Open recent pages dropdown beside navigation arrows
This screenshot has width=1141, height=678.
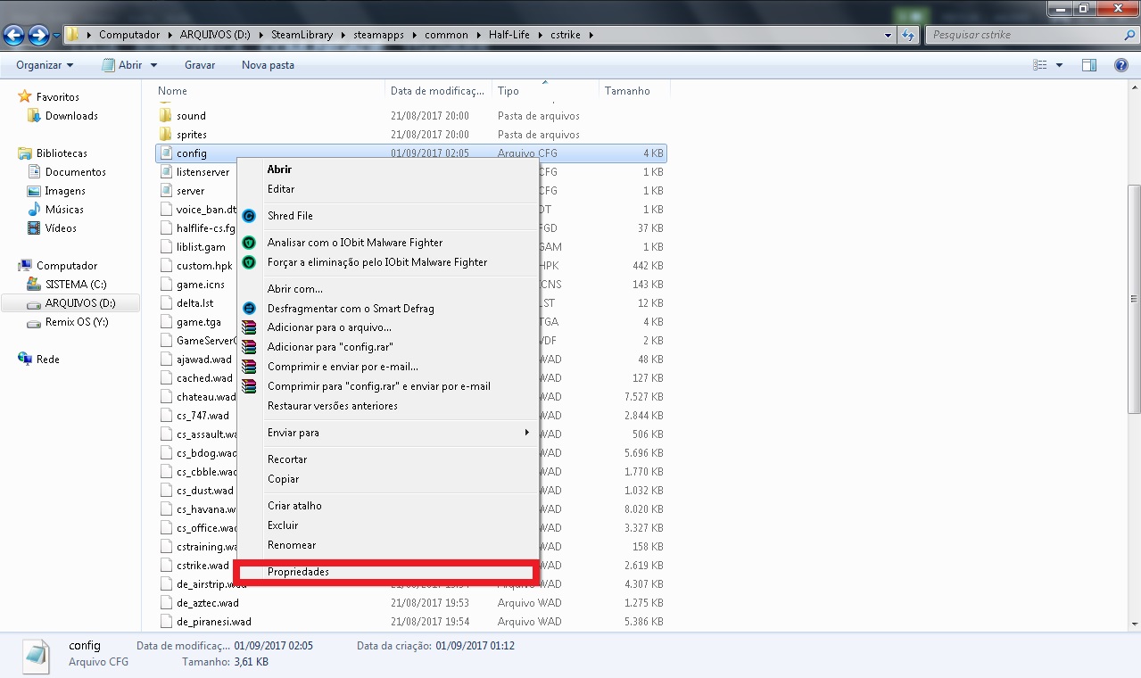57,36
